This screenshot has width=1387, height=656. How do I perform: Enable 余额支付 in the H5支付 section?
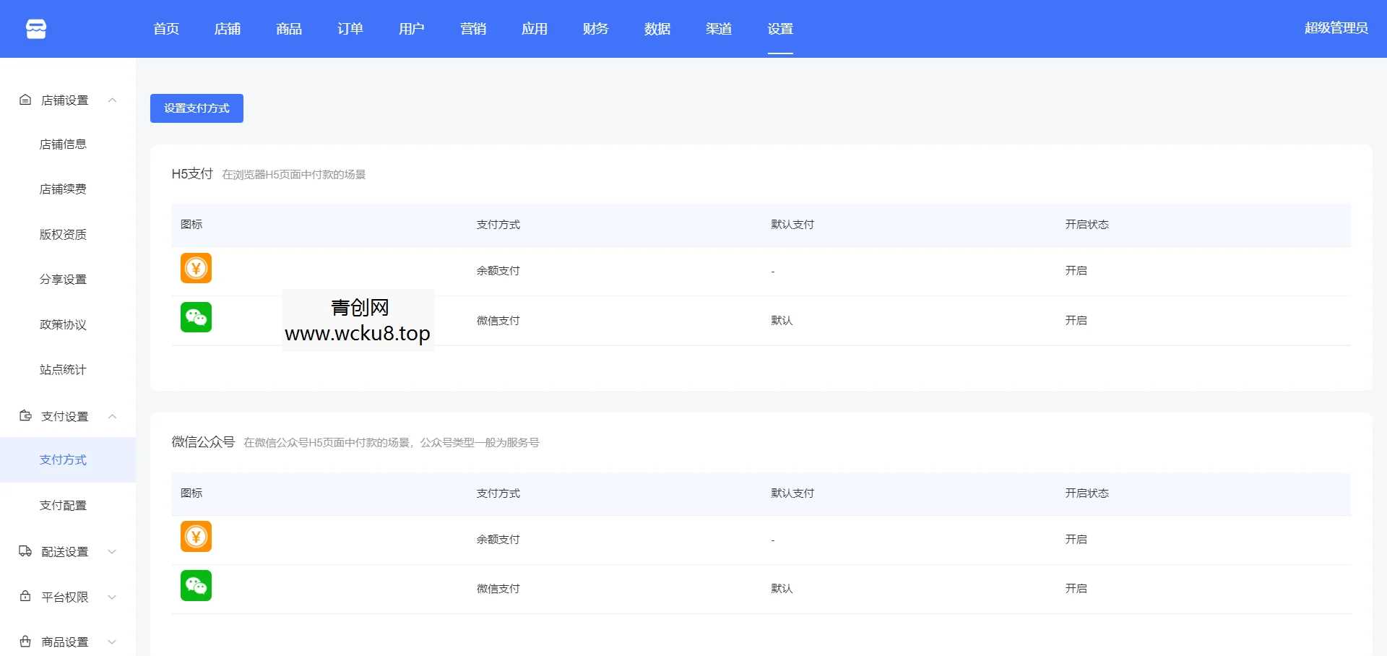pos(1076,271)
